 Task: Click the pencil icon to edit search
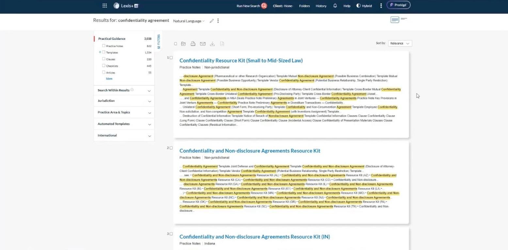[x=212, y=21]
